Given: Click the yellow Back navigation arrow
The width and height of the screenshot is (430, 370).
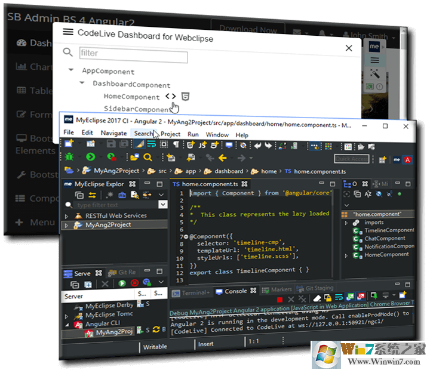Looking at the screenshot, I should click(222, 158).
